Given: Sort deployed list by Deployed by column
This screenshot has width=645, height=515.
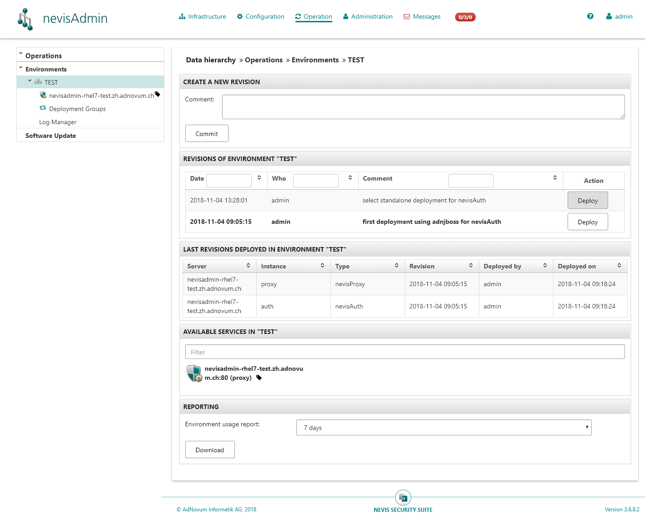Looking at the screenshot, I should 545,265.
